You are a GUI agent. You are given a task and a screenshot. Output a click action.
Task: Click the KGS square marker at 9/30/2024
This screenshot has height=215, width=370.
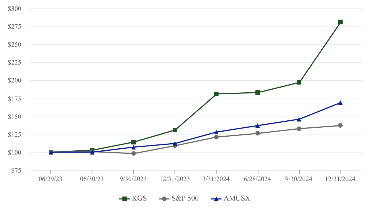click(299, 82)
